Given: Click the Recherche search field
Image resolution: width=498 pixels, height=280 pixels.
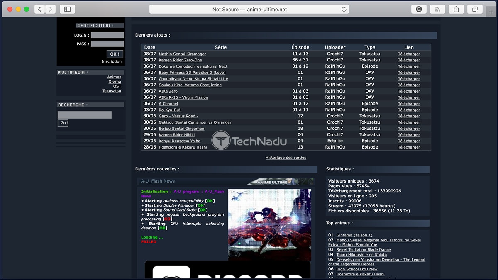Looking at the screenshot, I should [85, 115].
